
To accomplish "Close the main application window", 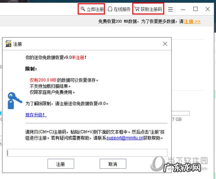I will pos(208,9).
